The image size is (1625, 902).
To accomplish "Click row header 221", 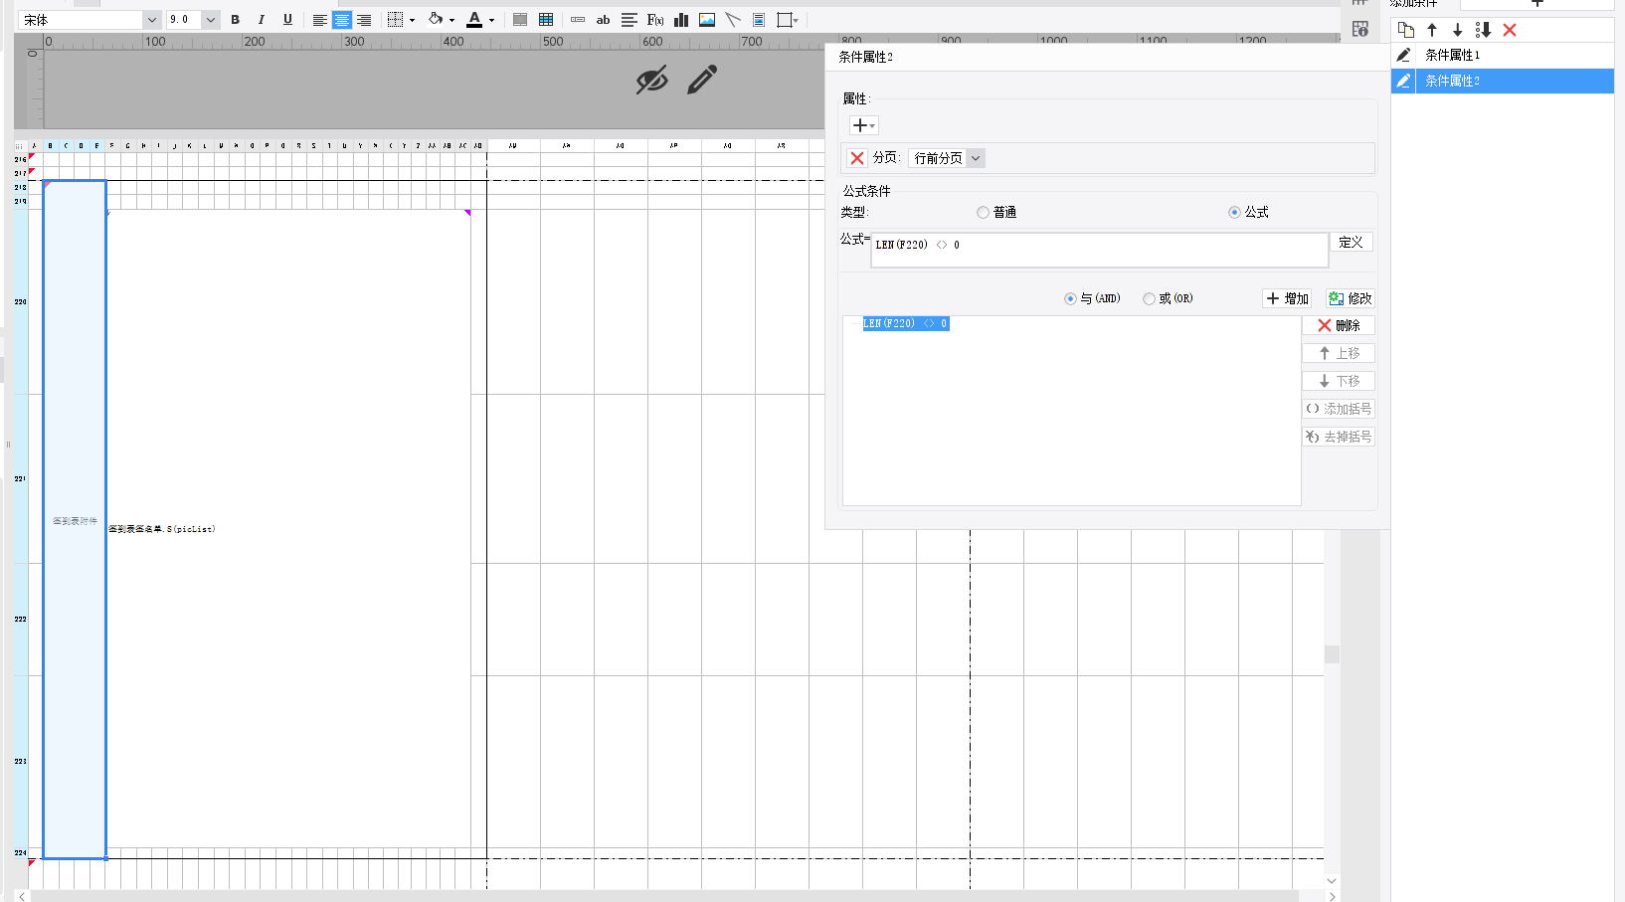I will pyautogui.click(x=21, y=479).
